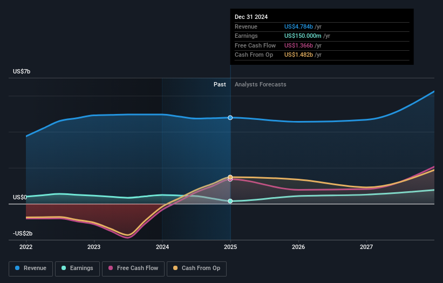Image resolution: width=443 pixels, height=283 pixels.
Task: Click the Past section label
Action: point(220,84)
